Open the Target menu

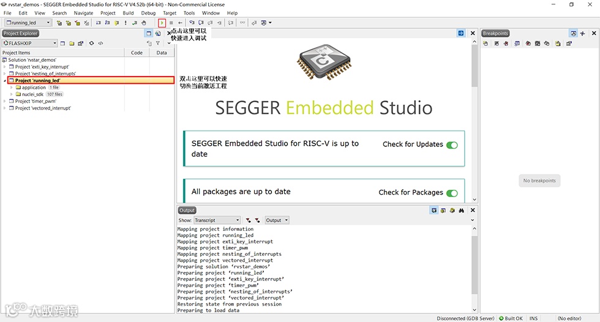pos(170,13)
